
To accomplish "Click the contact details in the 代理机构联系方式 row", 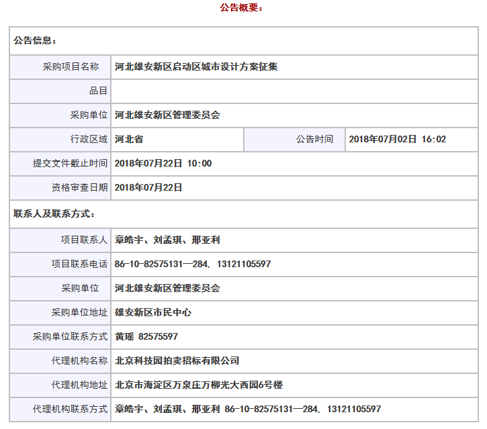I will pos(248,409).
